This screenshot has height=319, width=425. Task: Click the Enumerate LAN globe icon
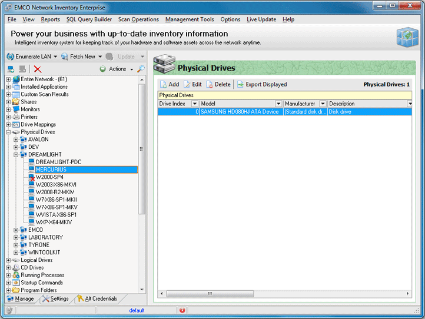10,57
